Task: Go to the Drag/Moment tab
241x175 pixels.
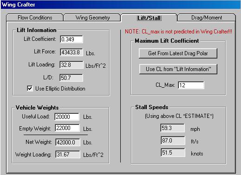Action: pyautogui.click(x=207, y=18)
